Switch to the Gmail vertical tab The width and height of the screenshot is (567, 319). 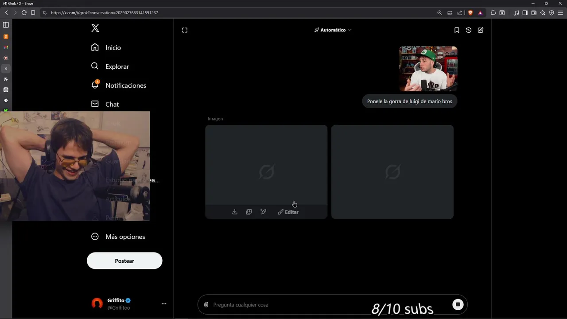pos(6,47)
